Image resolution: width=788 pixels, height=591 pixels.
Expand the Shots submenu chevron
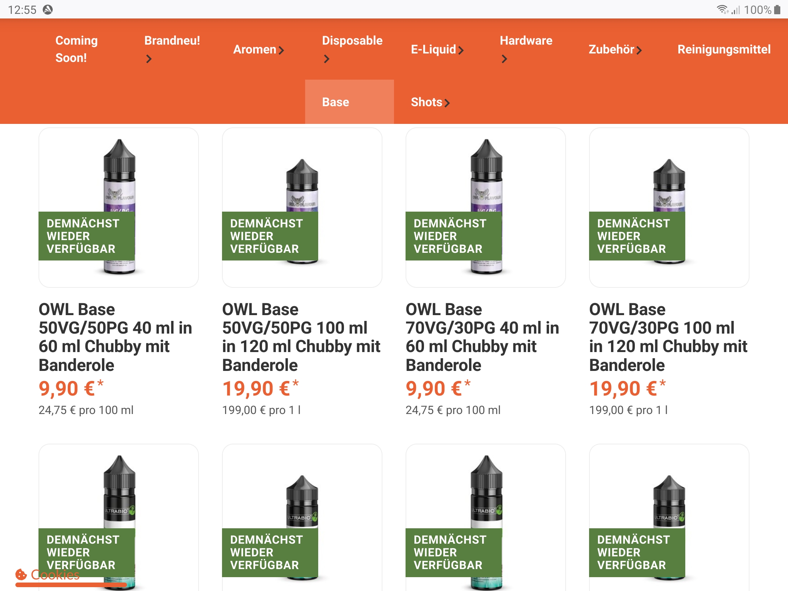[447, 103]
